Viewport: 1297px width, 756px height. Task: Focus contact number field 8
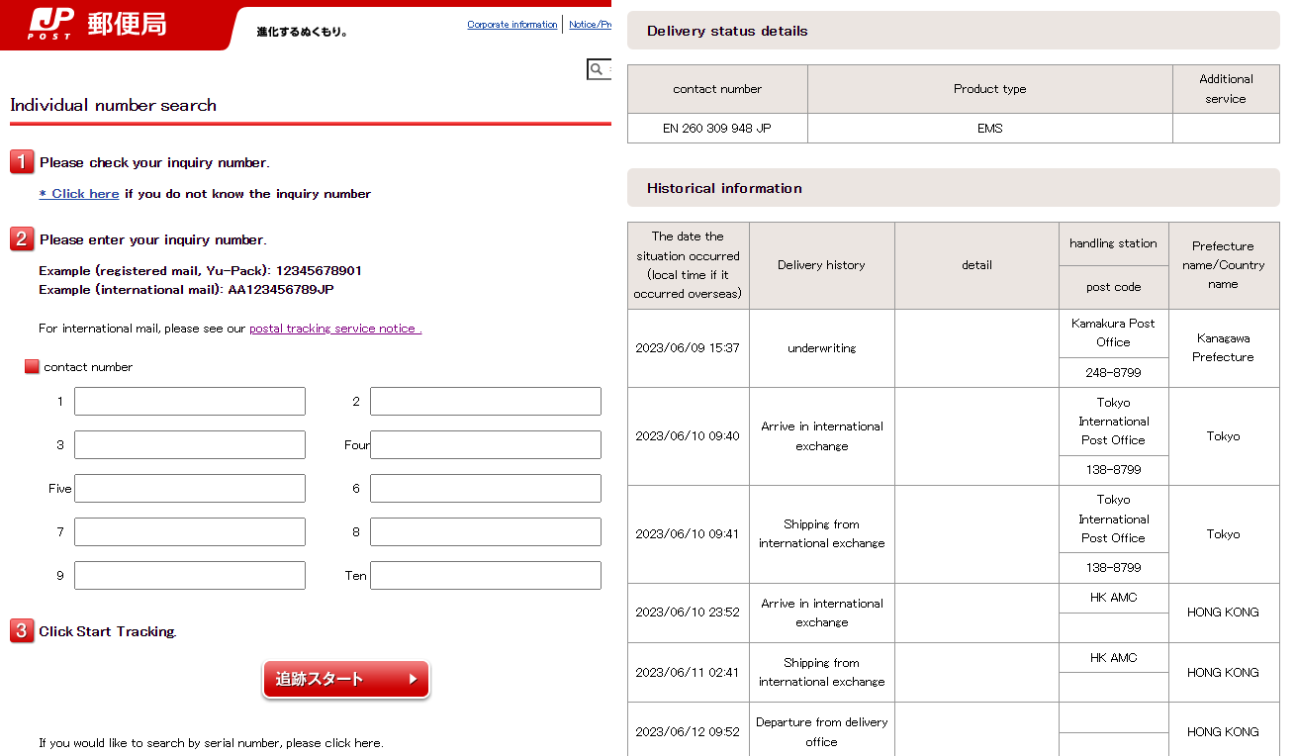coord(486,531)
